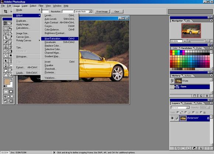Viewport: 214px width, 154px height.
Task: Delete current state with History trash icon
Action: coord(207,96)
